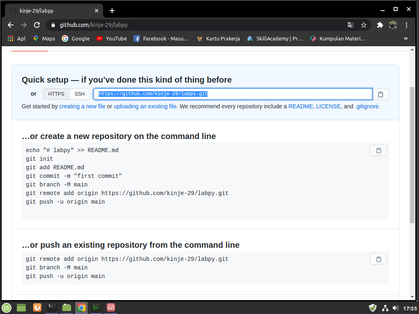
Task: Open the Google bookmark
Action: tap(76, 38)
